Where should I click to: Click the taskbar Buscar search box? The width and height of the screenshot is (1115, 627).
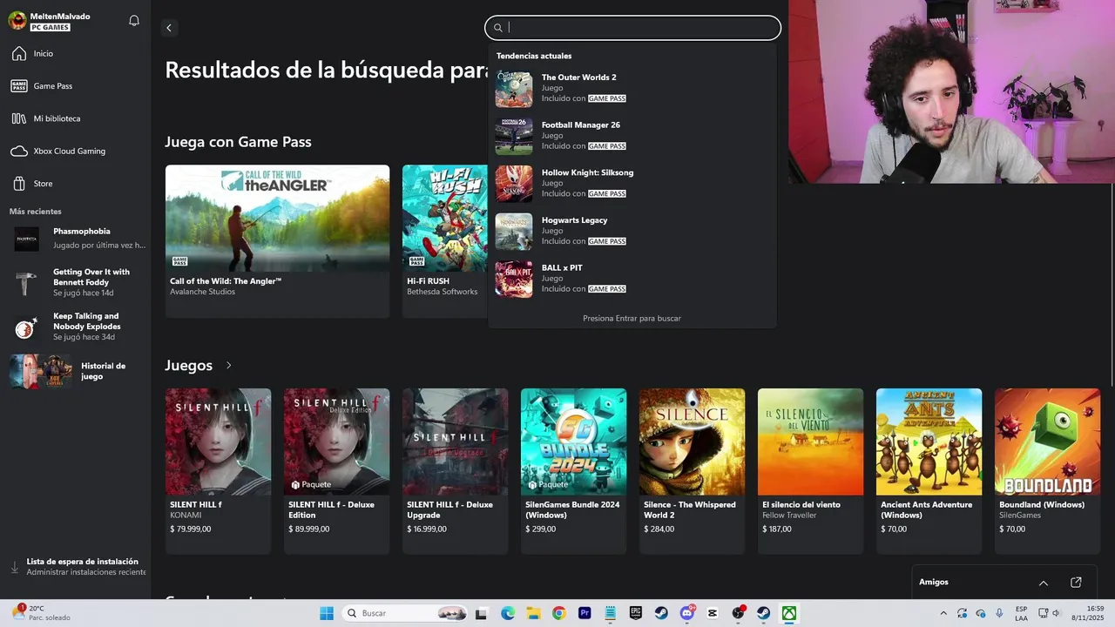404,613
